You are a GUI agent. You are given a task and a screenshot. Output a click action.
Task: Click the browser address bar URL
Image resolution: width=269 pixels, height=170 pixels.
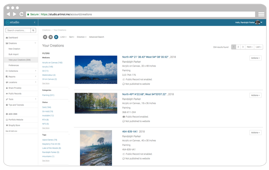click(x=66, y=14)
